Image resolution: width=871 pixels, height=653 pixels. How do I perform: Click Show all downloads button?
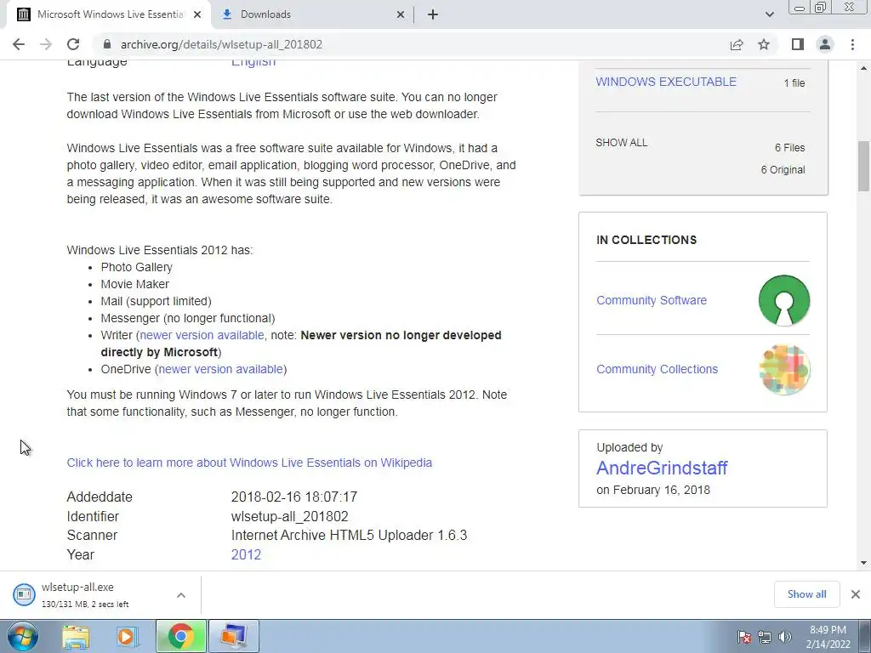(806, 594)
